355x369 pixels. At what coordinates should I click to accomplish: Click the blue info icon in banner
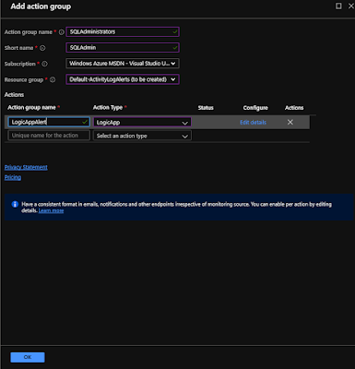[15, 204]
